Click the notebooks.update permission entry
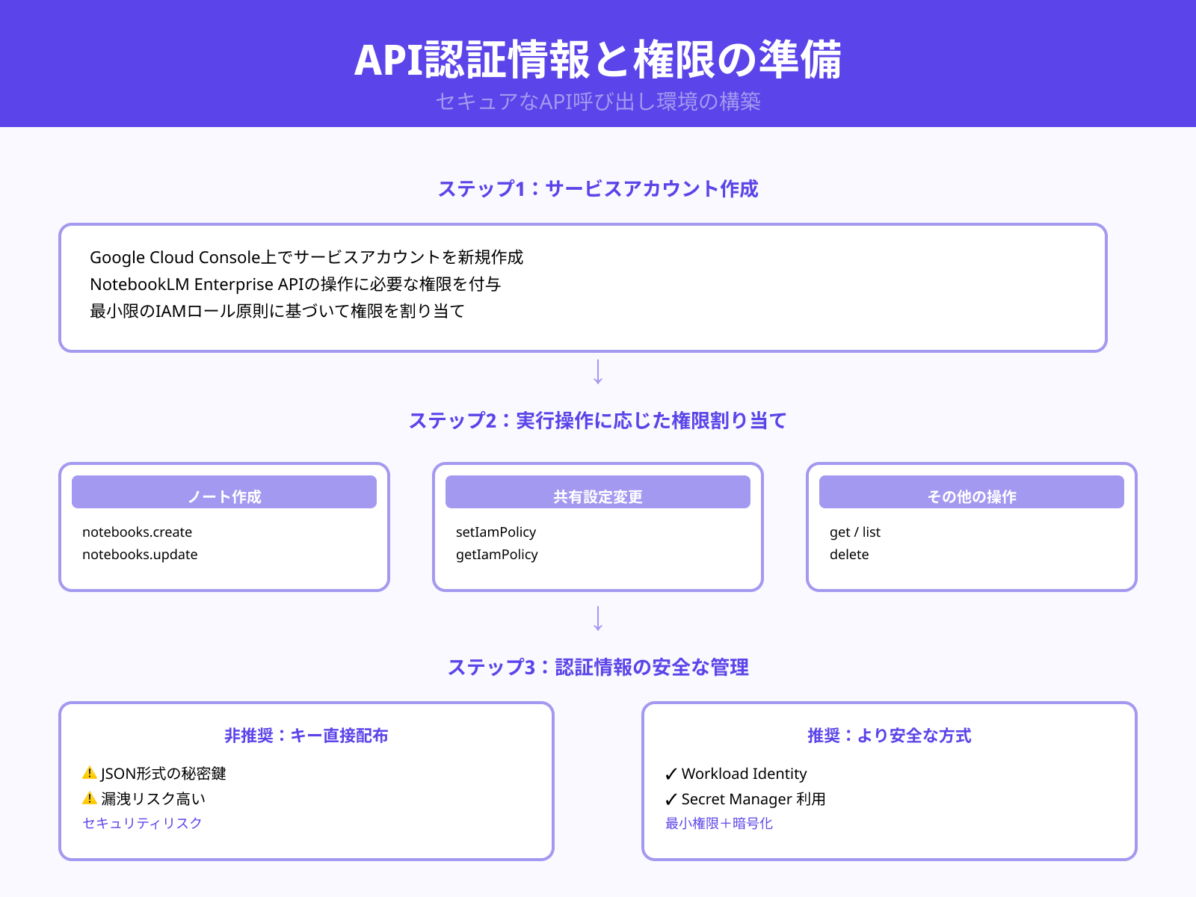The height and width of the screenshot is (897, 1196). click(139, 555)
